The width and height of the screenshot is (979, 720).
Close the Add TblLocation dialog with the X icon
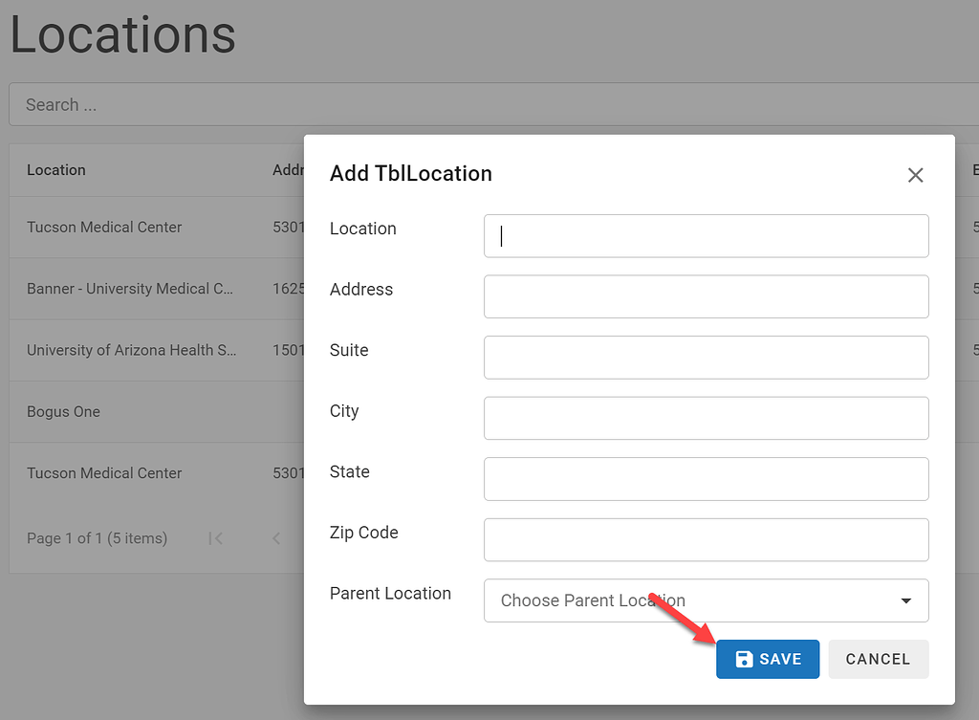(x=915, y=175)
